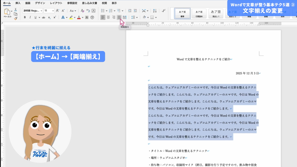Viewport: 297px width, 167px height.
Task: Apply the 行間詰め style
Action: click(x=199, y=13)
